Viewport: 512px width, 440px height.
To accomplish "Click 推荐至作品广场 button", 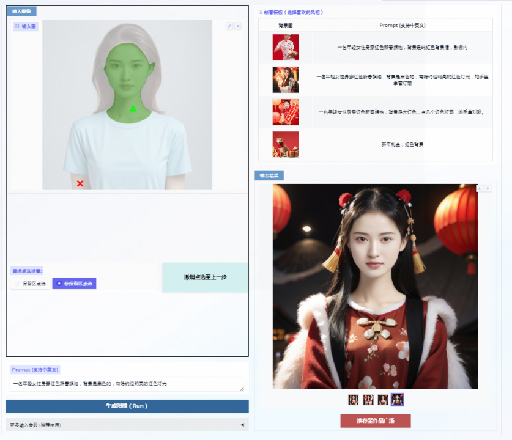I will tap(376, 421).
